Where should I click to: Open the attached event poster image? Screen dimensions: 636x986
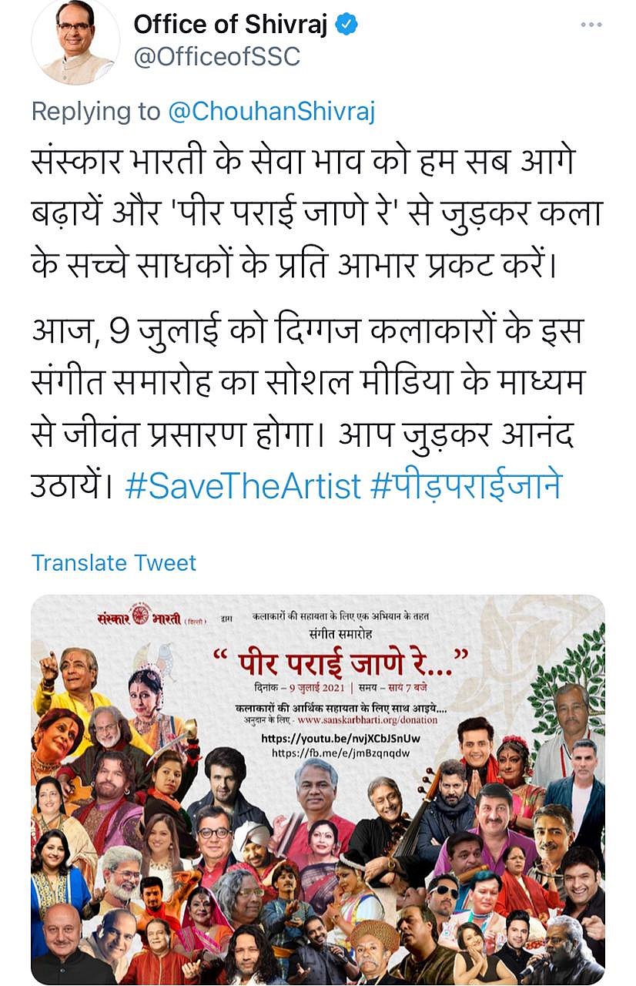point(318,790)
